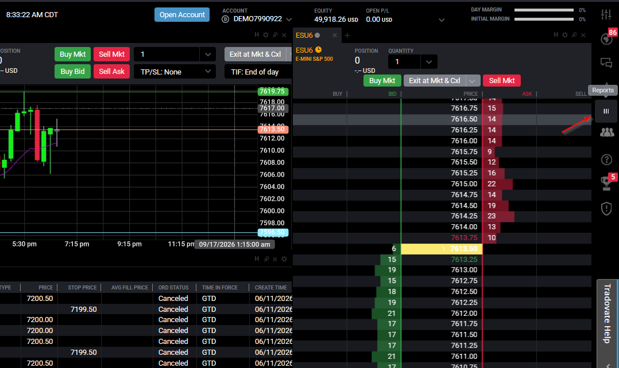This screenshot has height=368, width=619.
Task: Click Sell Mkt in the chart panel
Action: click(112, 54)
